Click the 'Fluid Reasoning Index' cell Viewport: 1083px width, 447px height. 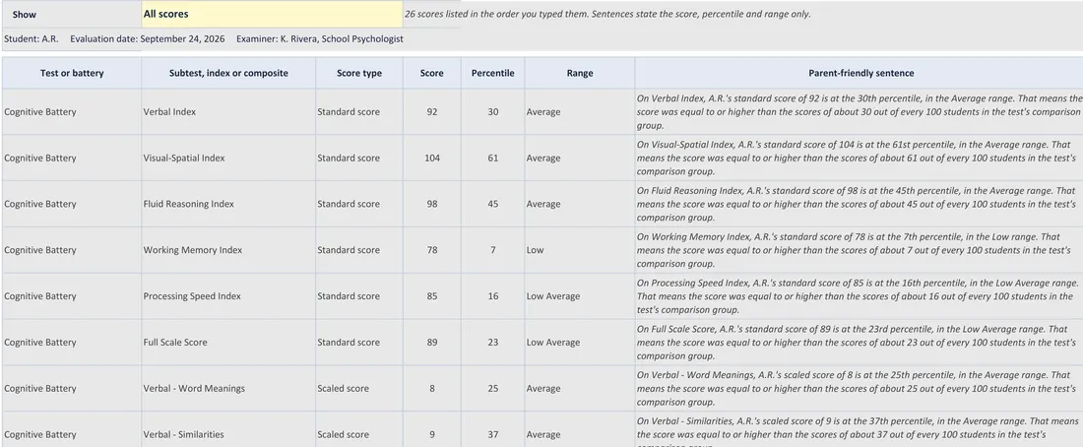(228, 204)
